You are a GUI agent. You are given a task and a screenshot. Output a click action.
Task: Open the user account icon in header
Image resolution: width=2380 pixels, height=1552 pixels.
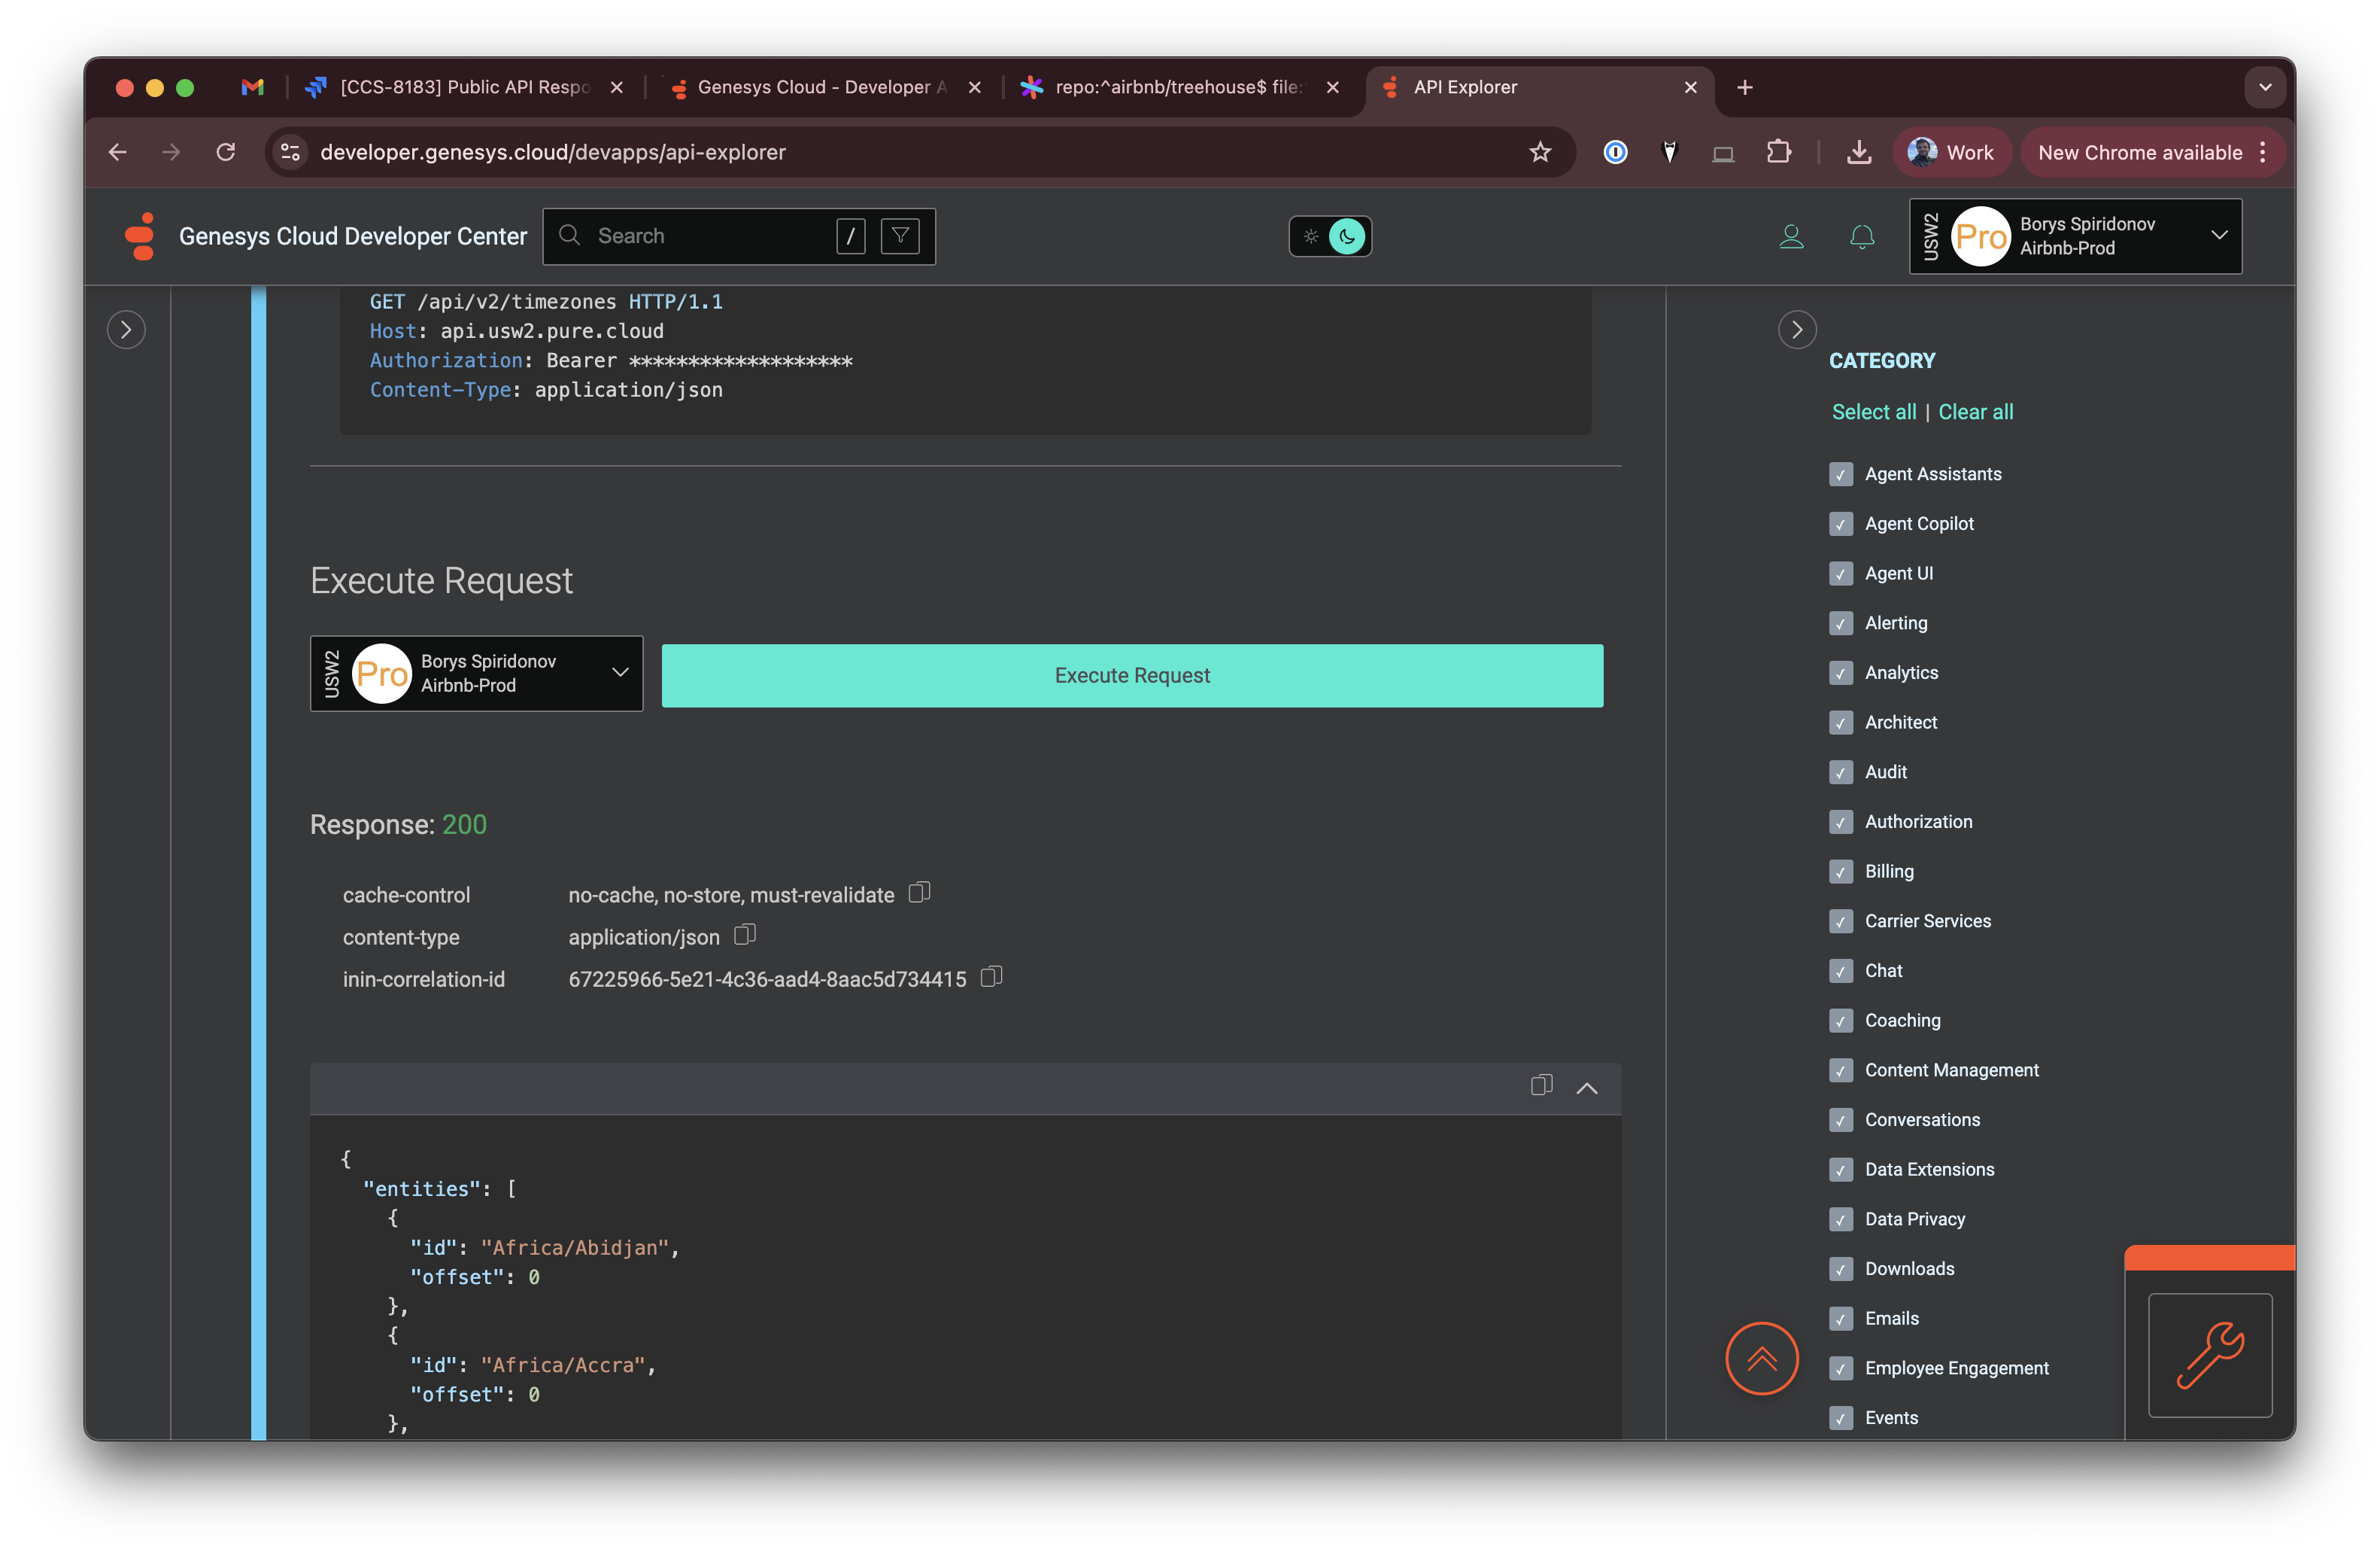coord(1791,237)
